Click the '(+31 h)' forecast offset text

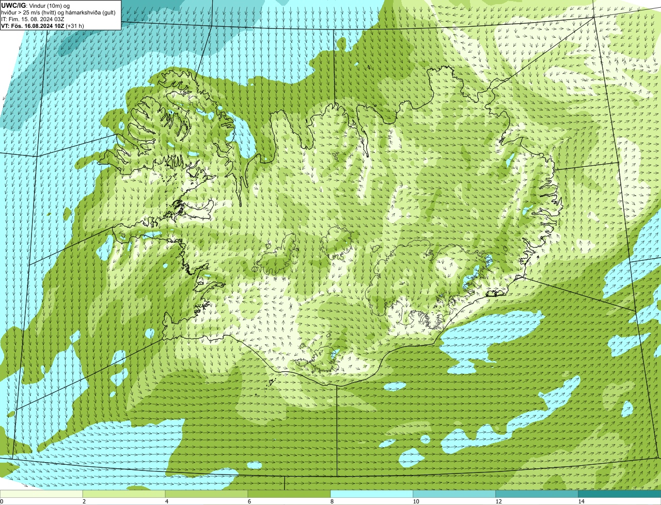tap(75, 26)
